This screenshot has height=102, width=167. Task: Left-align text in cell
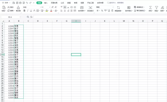pyautogui.click(x=62, y=11)
